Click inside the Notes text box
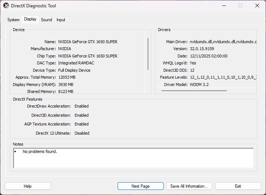Screen dimensions: 266x195 click(x=133, y=158)
